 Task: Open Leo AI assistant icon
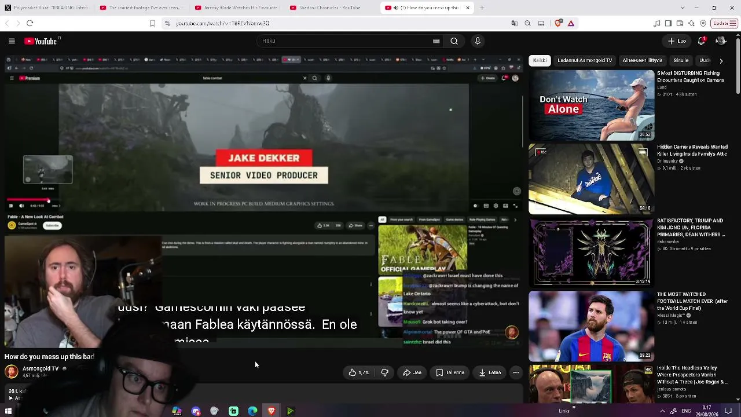(x=691, y=23)
